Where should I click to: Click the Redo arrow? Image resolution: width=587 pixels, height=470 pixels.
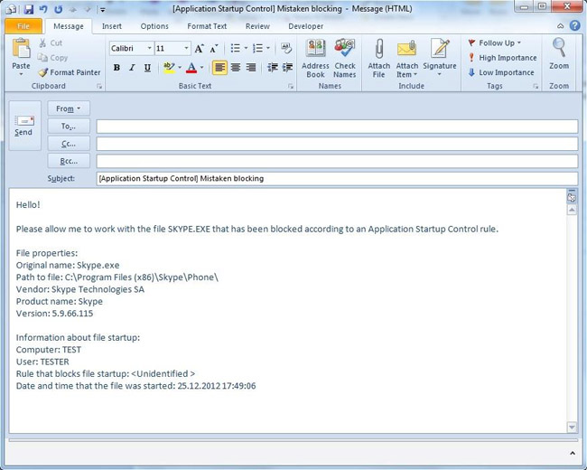pyautogui.click(x=58, y=9)
